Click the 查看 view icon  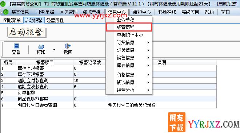16,46
